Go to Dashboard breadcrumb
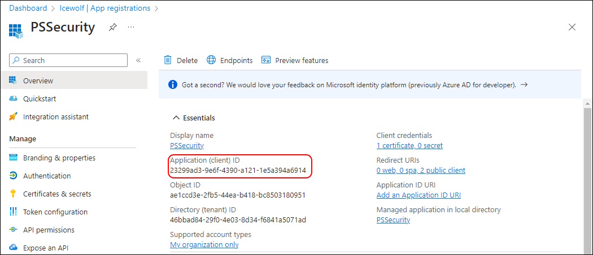The image size is (593, 255). 28,8
